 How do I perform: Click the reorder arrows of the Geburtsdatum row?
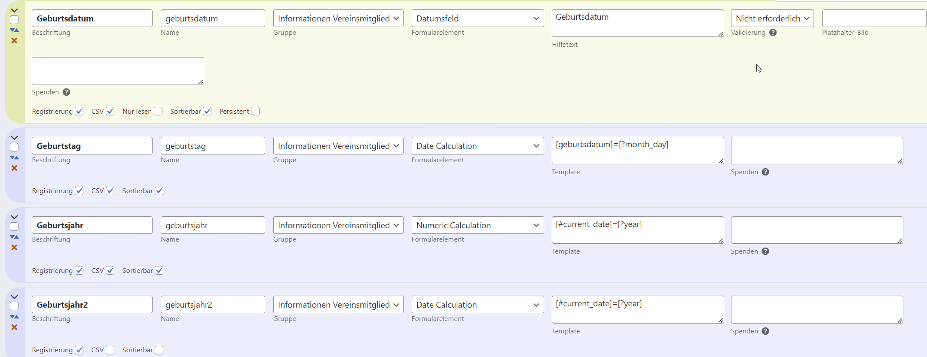[14, 30]
